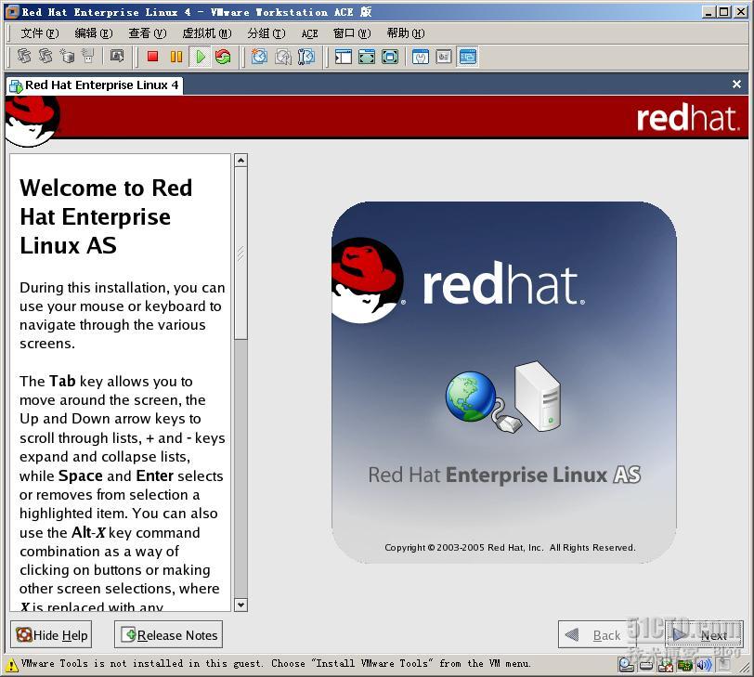The height and width of the screenshot is (677, 754).
Task: Click the yellow warning triangle icon
Action: coord(11,666)
